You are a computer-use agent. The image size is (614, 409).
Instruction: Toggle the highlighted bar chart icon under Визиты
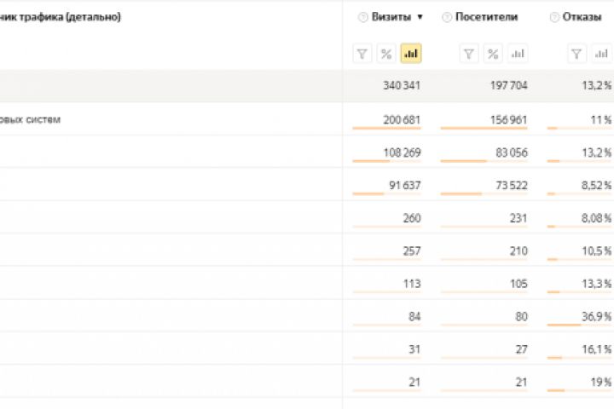[x=411, y=54]
